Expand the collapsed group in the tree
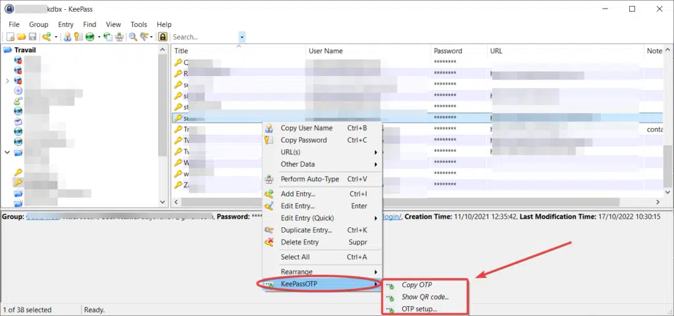 click(x=7, y=80)
